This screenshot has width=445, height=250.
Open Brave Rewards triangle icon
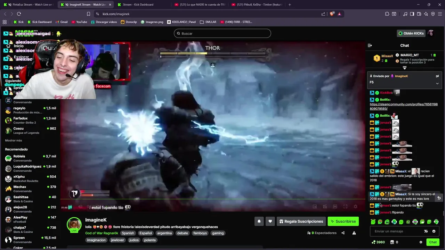click(339, 14)
